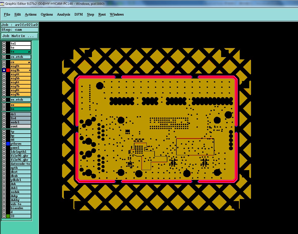Open the Analysis menu
This screenshot has width=298, height=234.
click(x=64, y=14)
